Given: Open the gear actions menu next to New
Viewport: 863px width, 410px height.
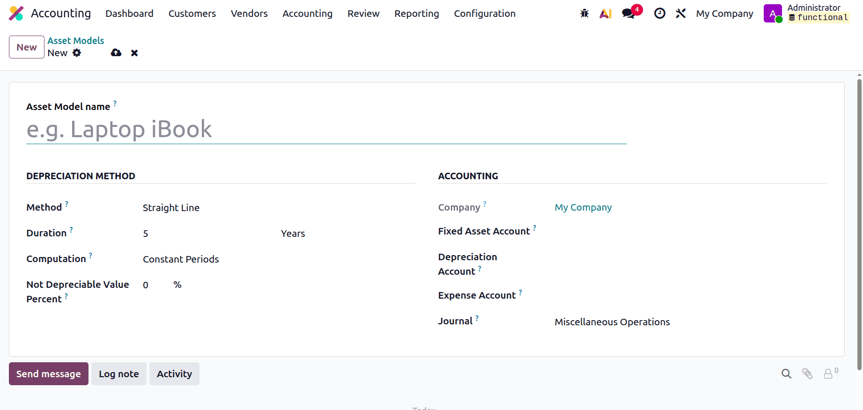Looking at the screenshot, I should tap(77, 53).
